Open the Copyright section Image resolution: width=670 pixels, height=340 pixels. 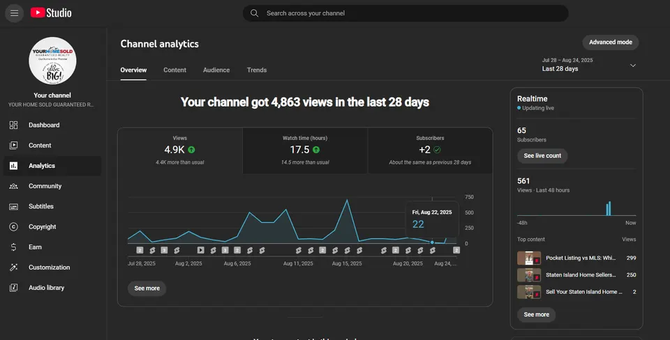pyautogui.click(x=52, y=226)
